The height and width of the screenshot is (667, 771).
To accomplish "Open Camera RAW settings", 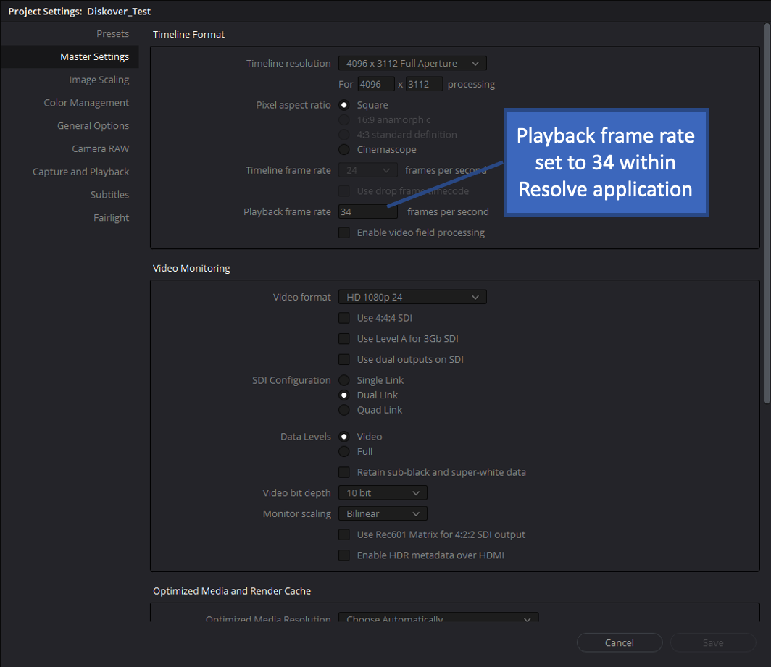I will click(100, 149).
